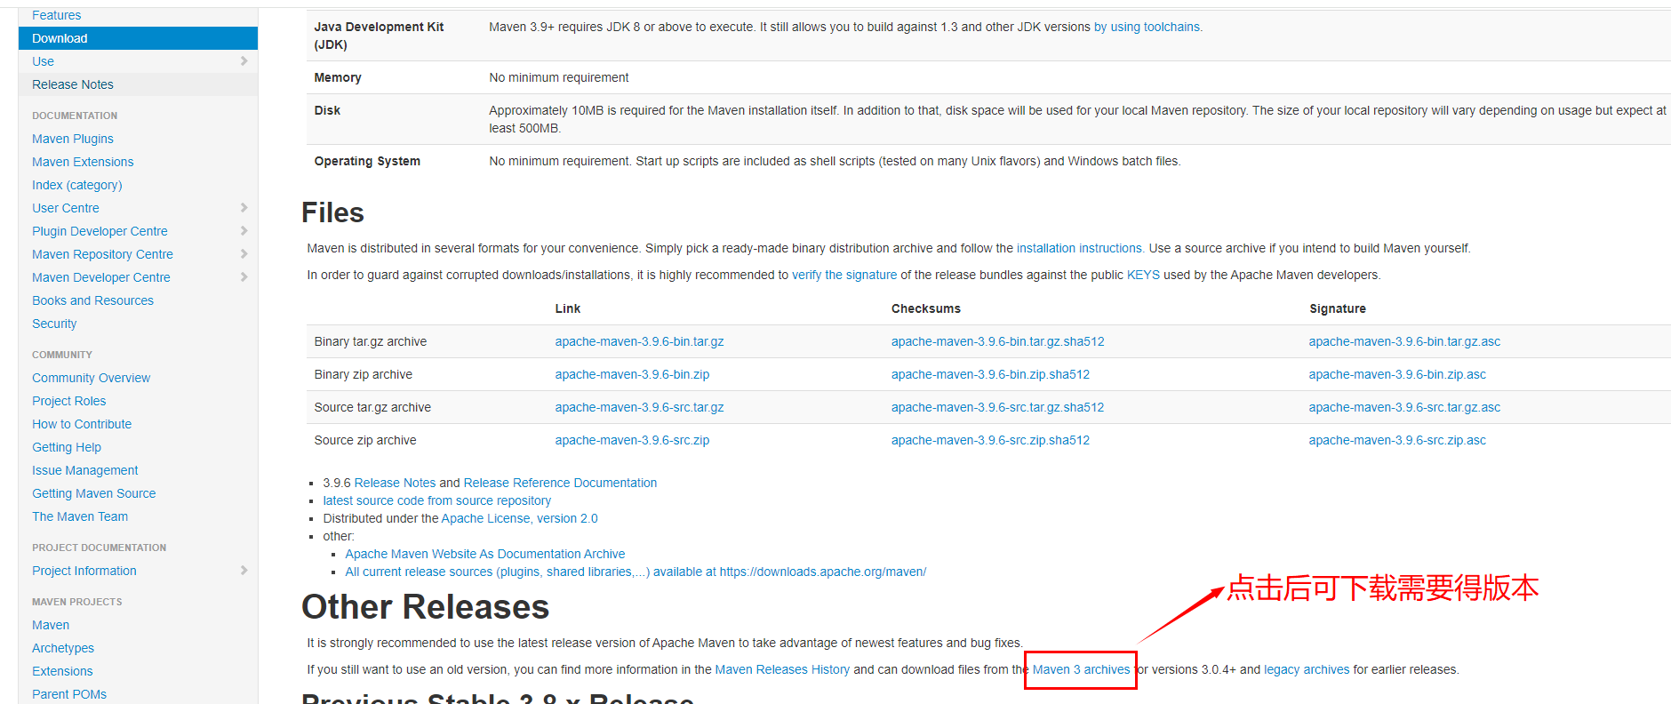Image resolution: width=1671 pixels, height=704 pixels.
Task: Open 3.9.6 Release Notes link
Action: point(395,483)
